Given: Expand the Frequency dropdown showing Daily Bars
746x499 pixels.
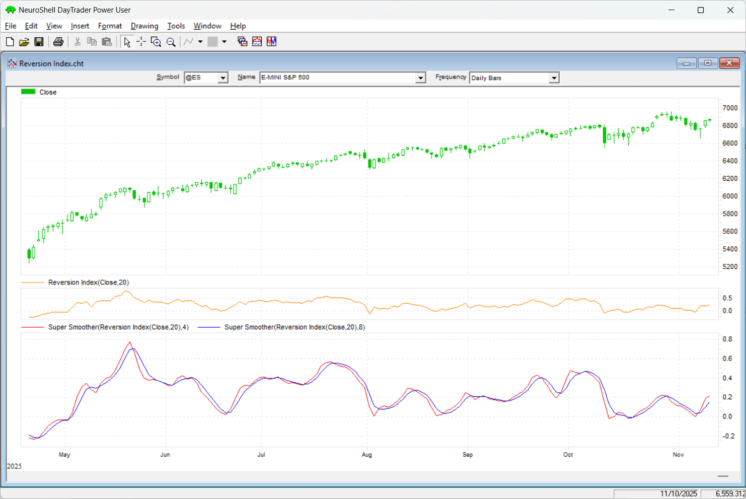Looking at the screenshot, I should (x=554, y=78).
